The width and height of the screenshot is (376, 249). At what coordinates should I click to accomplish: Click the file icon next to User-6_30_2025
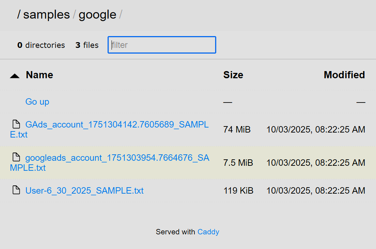[16, 190]
